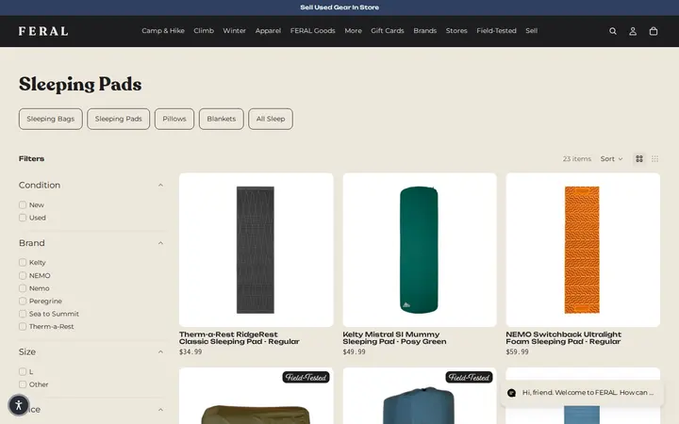The width and height of the screenshot is (679, 424).
Task: Click the $49.99 price text
Action: click(355, 351)
